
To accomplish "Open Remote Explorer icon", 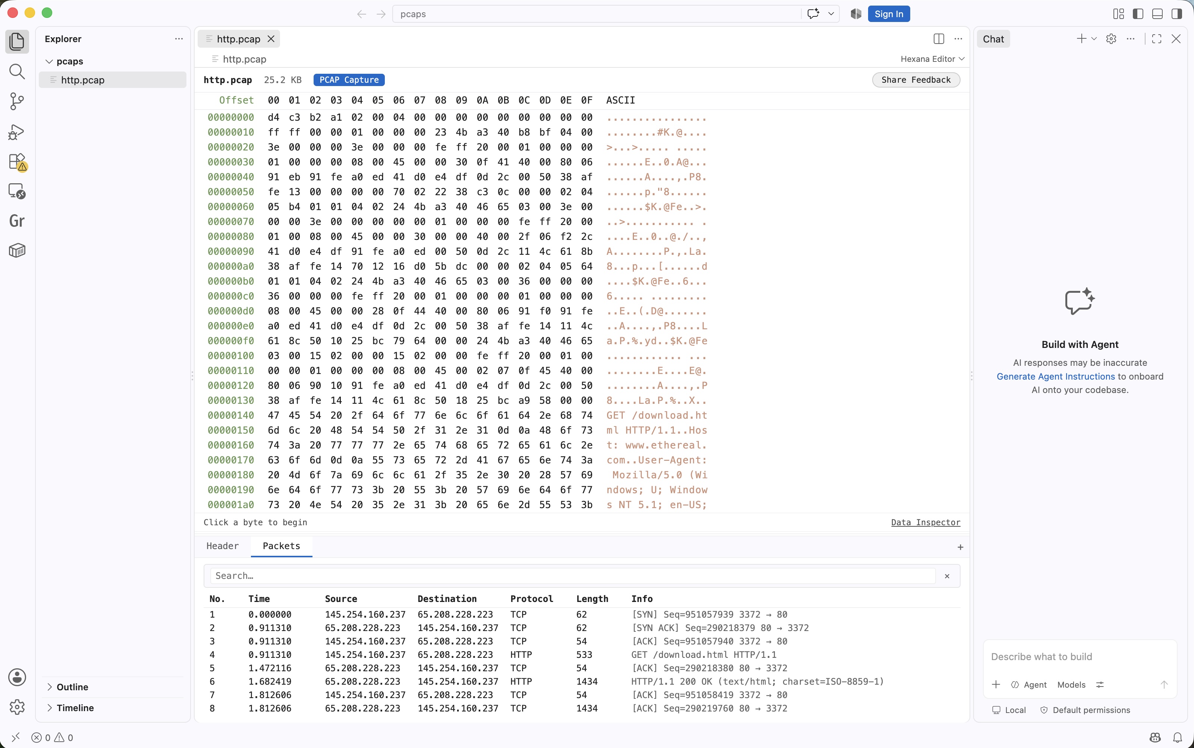I will [17, 191].
